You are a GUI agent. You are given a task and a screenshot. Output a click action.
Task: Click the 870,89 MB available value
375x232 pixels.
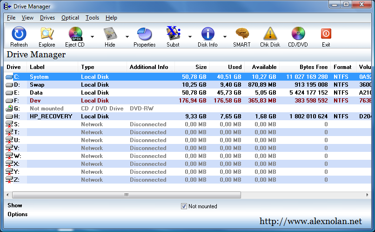pos(262,85)
